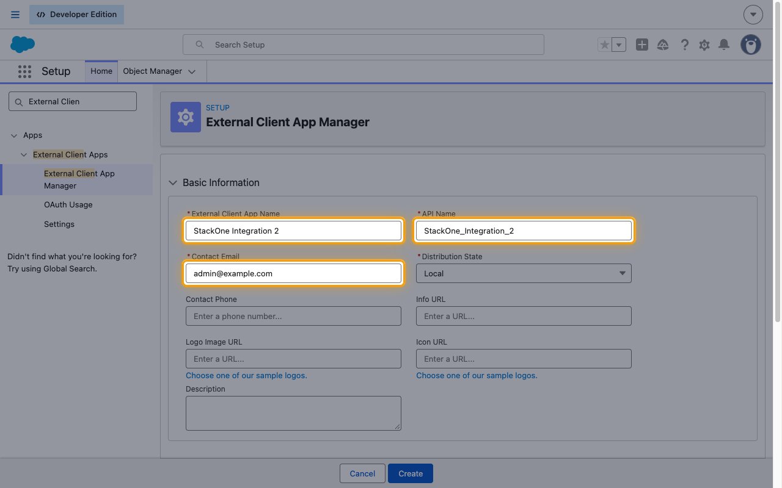Open the Distribution State dropdown
782x488 pixels.
click(524, 273)
